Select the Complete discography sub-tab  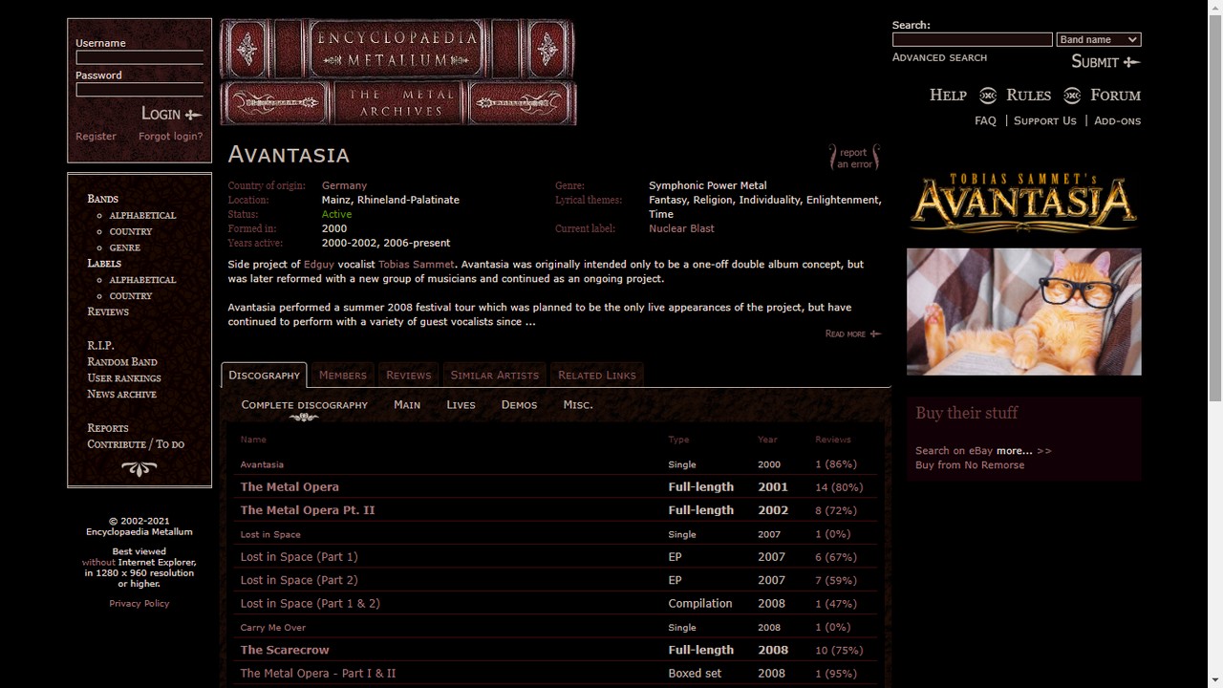(x=304, y=404)
